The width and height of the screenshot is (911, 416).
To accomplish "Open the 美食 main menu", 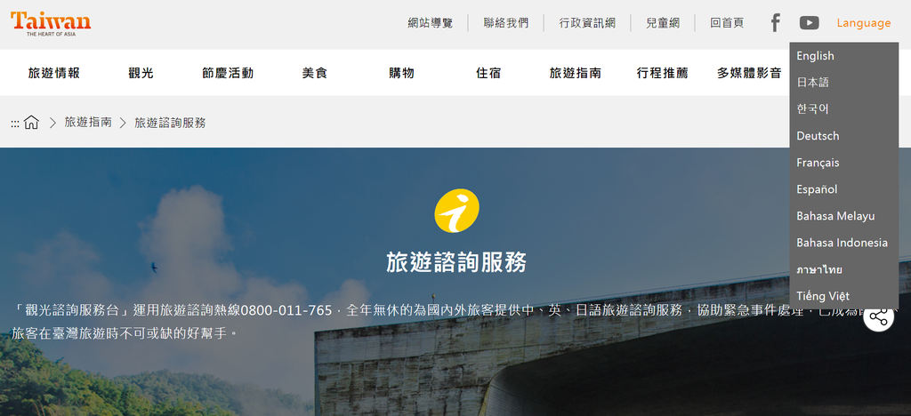I will [x=315, y=73].
